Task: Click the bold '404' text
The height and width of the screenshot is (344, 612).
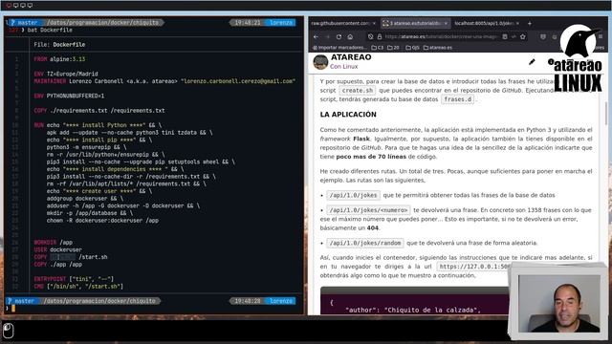Action: click(x=372, y=227)
